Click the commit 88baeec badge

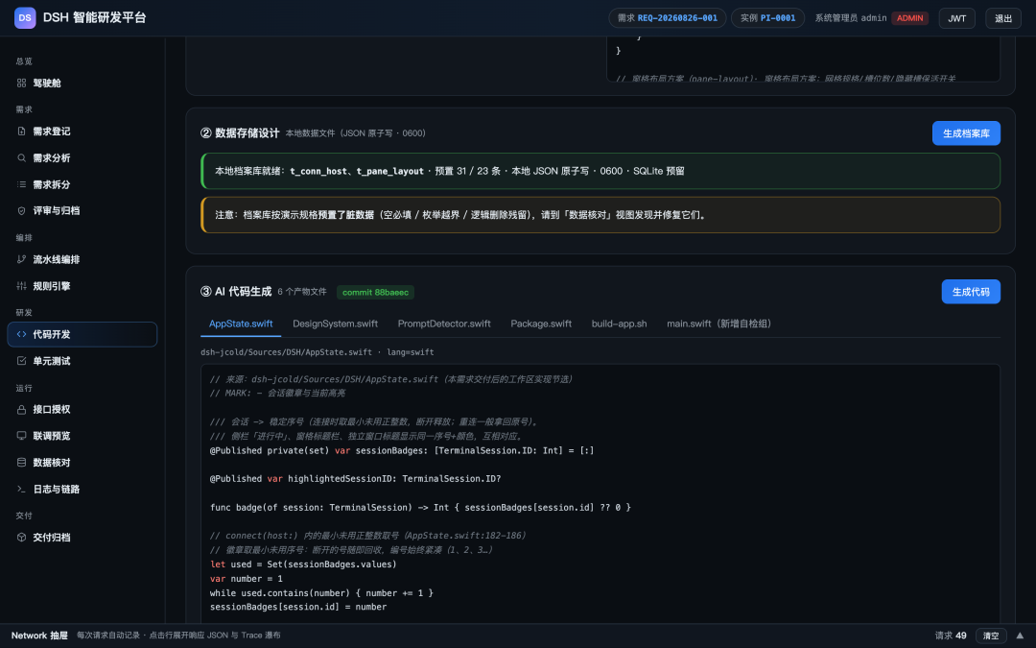click(x=375, y=292)
